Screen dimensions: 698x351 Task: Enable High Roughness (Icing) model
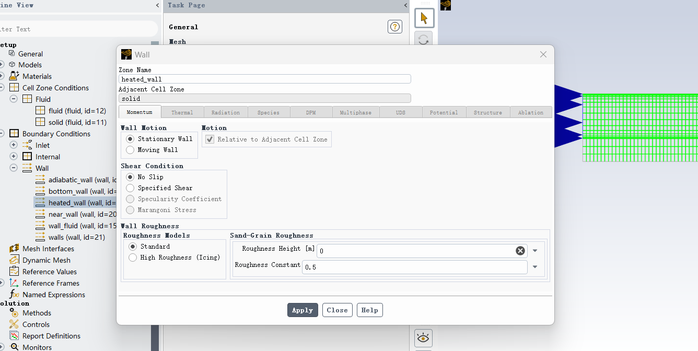tap(133, 258)
